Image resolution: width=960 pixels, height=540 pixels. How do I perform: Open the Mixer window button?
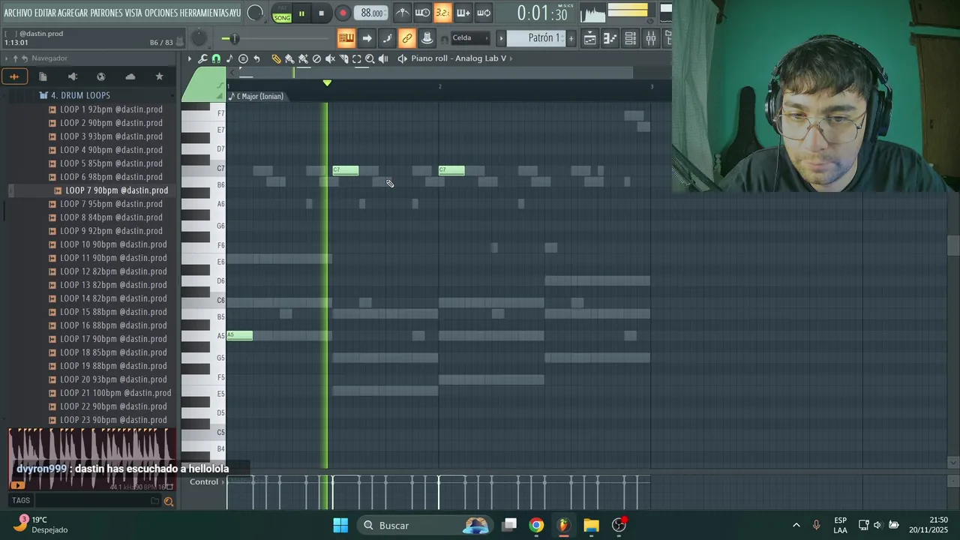[x=651, y=38]
